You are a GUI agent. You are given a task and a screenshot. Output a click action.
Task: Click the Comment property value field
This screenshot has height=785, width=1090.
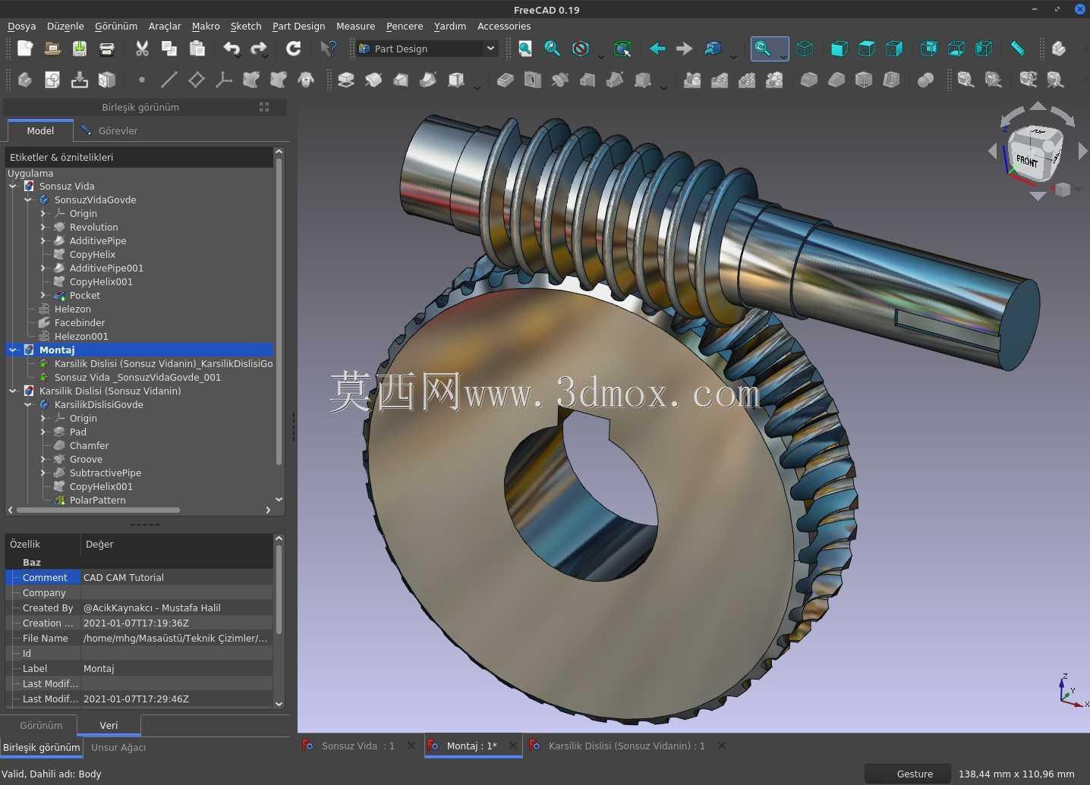tap(176, 577)
